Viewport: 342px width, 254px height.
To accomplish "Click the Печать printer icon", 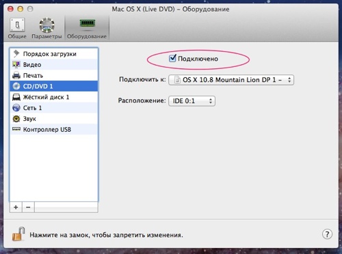I will click(x=16, y=75).
